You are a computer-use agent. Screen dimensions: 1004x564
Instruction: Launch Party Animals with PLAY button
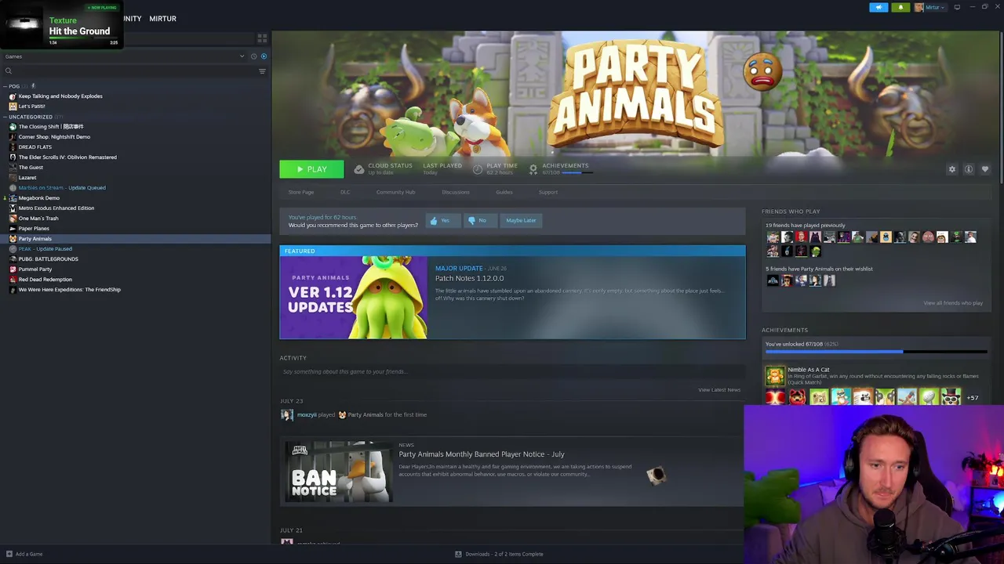tap(311, 169)
